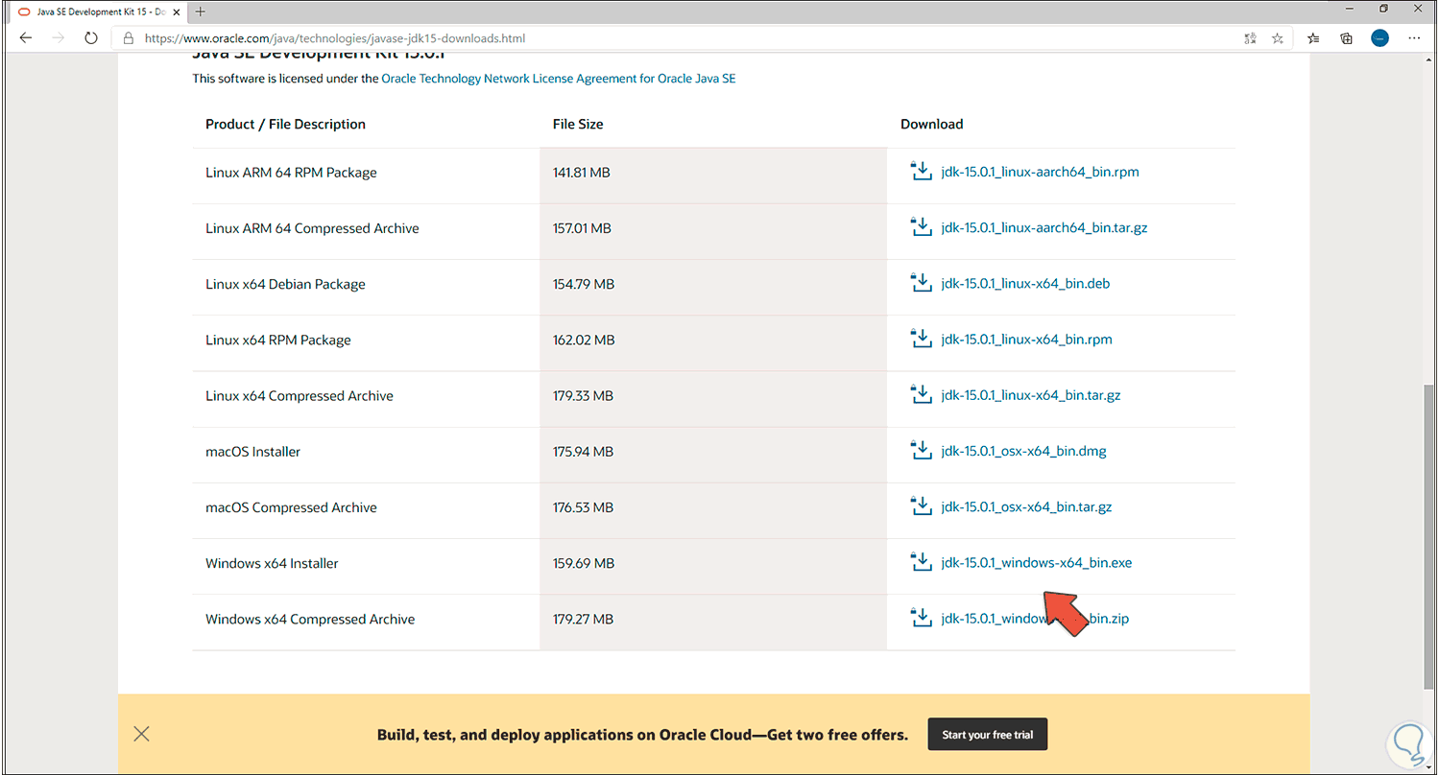Download jdk-15.0.1_linux-x64_bin.tar.gz link

click(1031, 395)
